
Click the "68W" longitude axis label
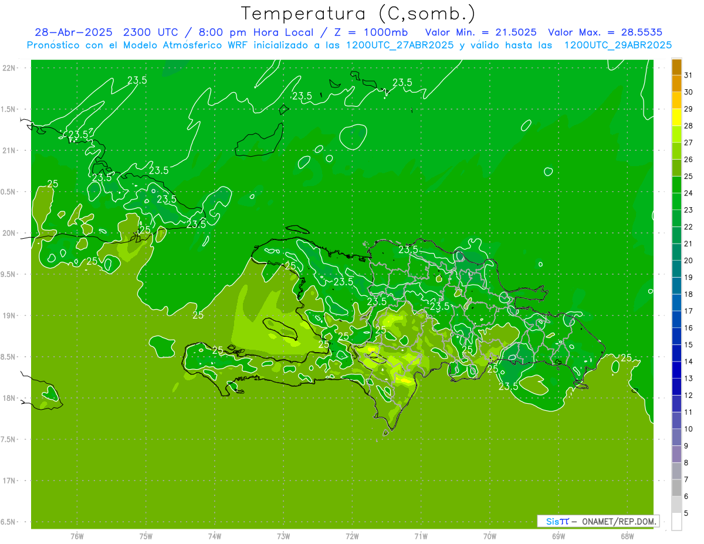pos(627,536)
